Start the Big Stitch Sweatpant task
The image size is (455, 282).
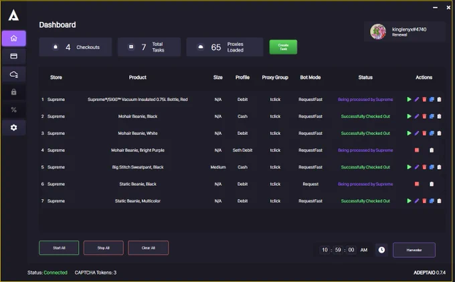(x=409, y=167)
